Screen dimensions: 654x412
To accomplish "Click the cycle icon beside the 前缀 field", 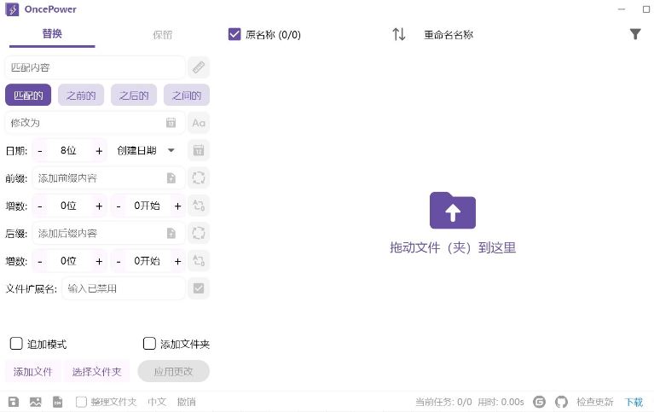I will coord(198,178).
